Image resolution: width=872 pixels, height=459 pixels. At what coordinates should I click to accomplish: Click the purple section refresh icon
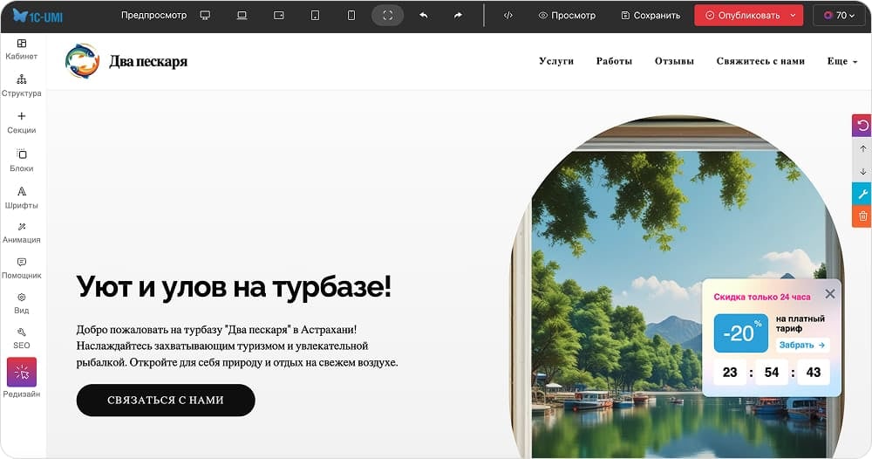point(862,125)
